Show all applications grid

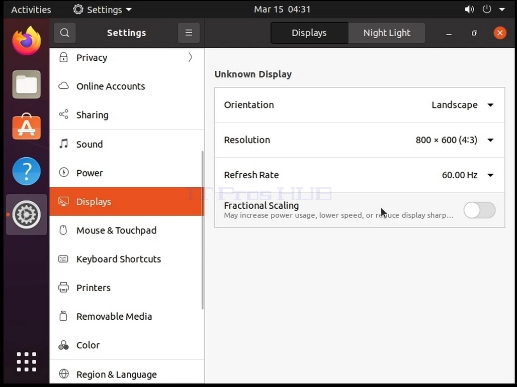tap(26, 362)
